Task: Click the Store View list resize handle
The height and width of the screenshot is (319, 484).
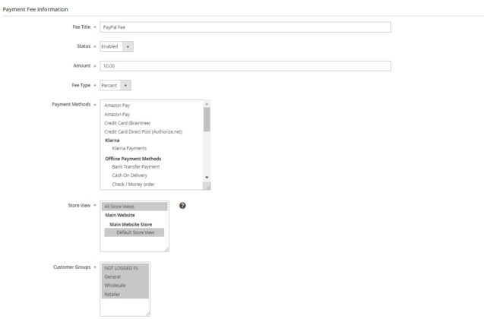Action: coord(166,249)
